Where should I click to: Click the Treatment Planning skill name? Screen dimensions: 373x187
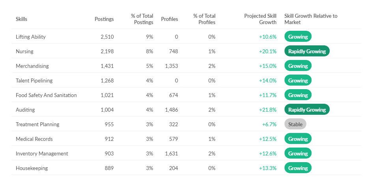pyautogui.click(x=37, y=124)
